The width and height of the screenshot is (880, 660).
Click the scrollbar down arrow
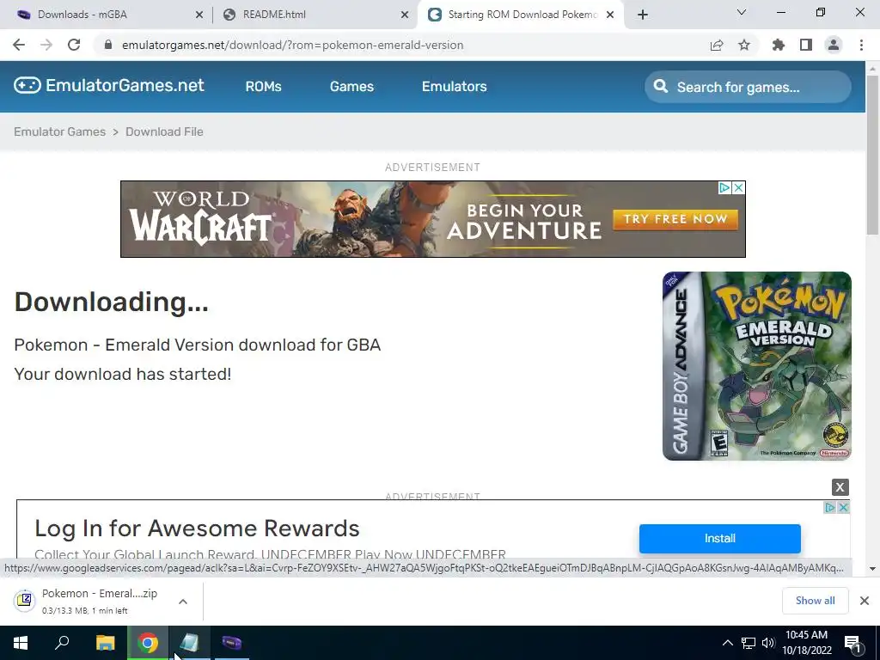[872, 569]
